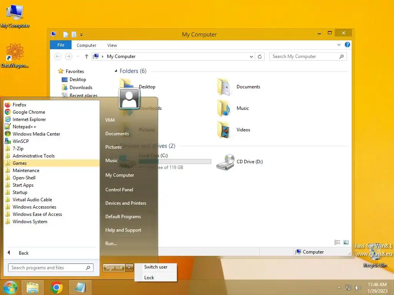Open Documents from the Start menu right pane
394x295 pixels.
coord(117,134)
